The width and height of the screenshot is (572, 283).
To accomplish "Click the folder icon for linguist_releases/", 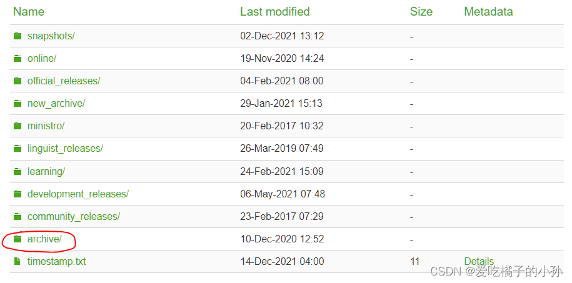I will tap(18, 149).
